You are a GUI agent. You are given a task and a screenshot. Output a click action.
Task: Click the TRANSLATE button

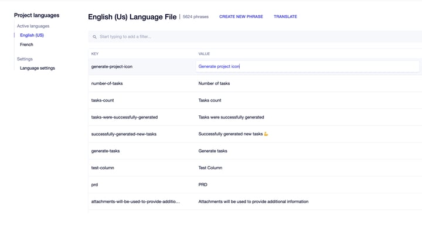pyautogui.click(x=285, y=16)
